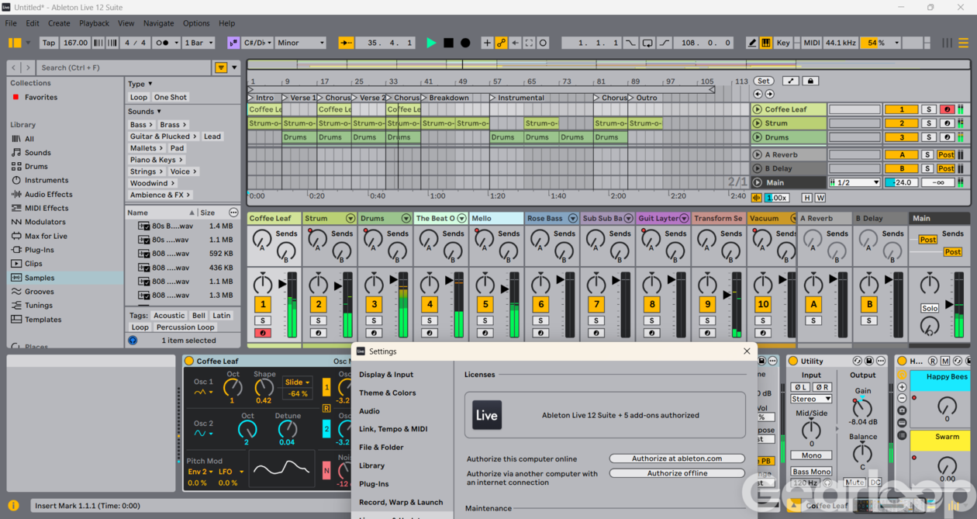
Task: Click the arrangement Lock Envelopes icon
Action: click(810, 81)
